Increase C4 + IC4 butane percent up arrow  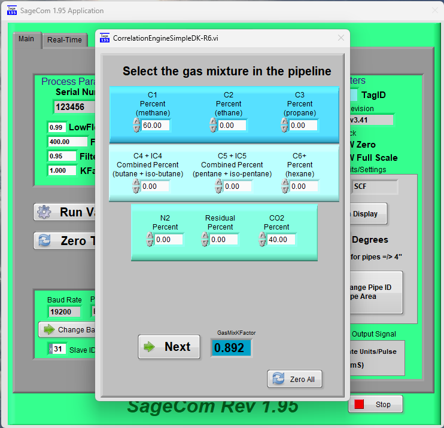point(136,182)
